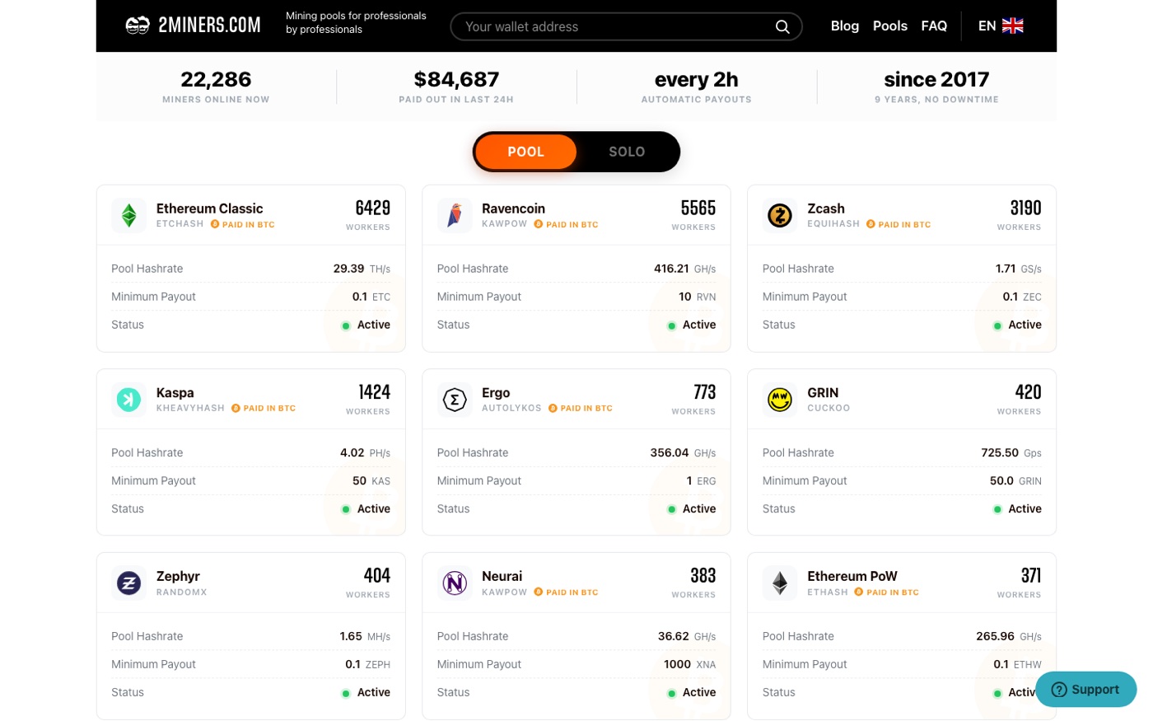This screenshot has width=1153, height=721.
Task: Click the 50 KAS minimum payout
Action: point(371,481)
